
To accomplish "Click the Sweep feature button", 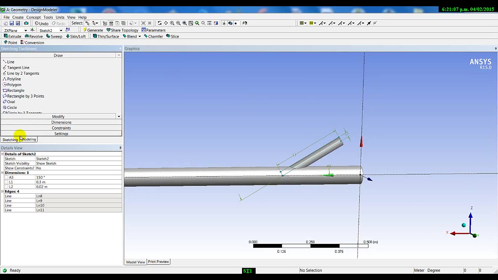I will point(54,36).
